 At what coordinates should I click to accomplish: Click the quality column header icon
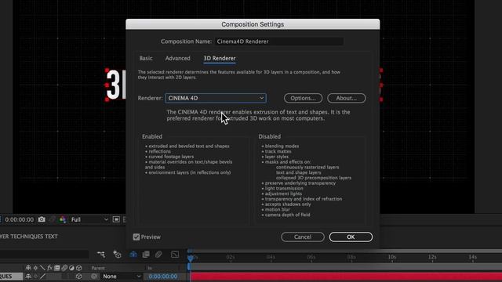tap(42, 268)
